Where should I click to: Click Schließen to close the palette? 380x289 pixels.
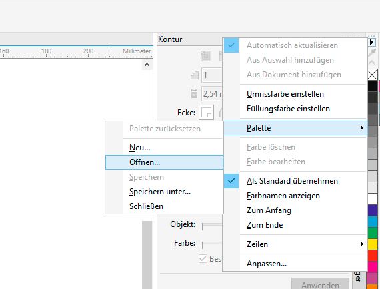click(x=164, y=206)
